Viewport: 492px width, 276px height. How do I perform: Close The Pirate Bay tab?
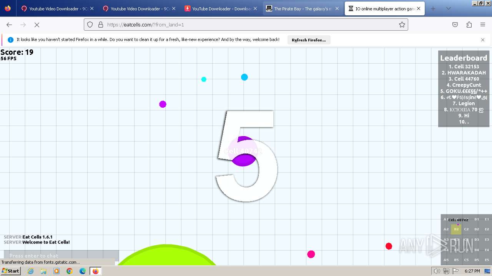click(x=337, y=8)
